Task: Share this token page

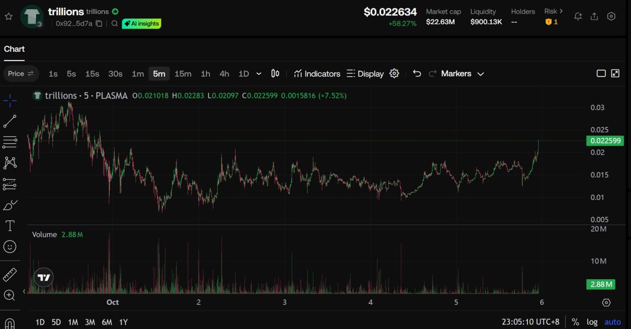Action: click(594, 16)
